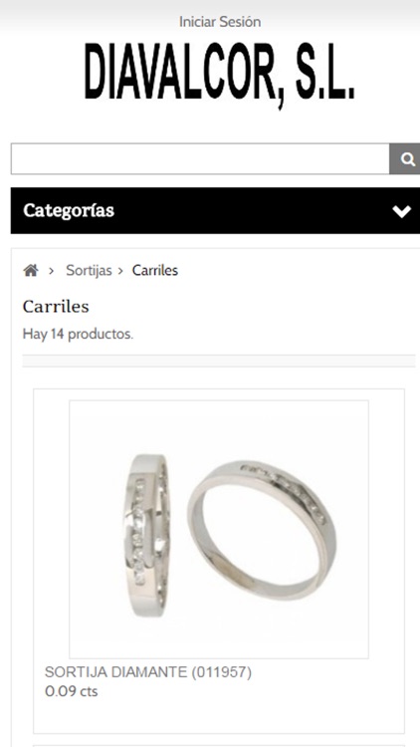
Task: Click breadcrumb arrow after Sortijas
Action: point(121,271)
